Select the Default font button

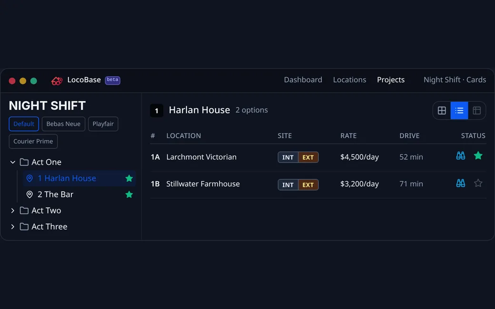coord(24,124)
